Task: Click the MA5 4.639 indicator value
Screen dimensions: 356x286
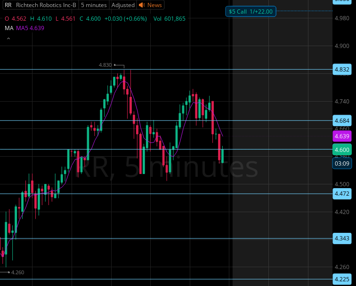Action: pyautogui.click(x=30, y=28)
